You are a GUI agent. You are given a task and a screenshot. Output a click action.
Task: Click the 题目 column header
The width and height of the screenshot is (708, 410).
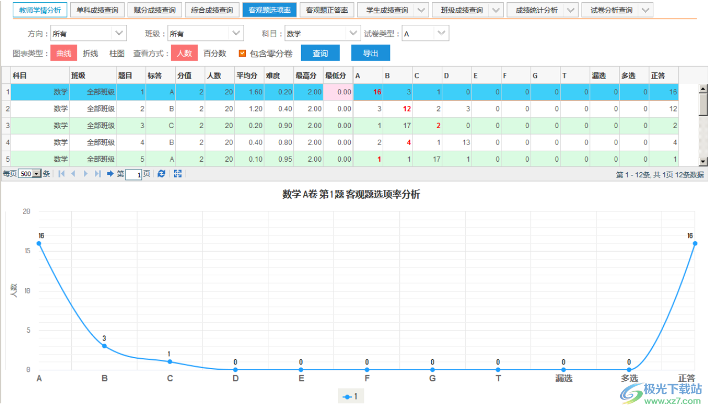[131, 75]
